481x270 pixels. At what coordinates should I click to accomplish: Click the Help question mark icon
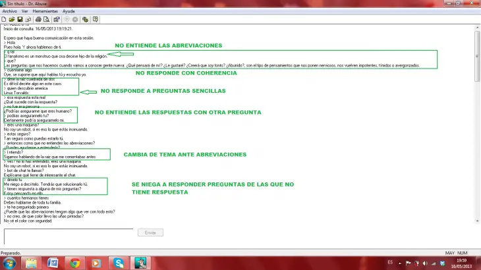pyautogui.click(x=96, y=19)
